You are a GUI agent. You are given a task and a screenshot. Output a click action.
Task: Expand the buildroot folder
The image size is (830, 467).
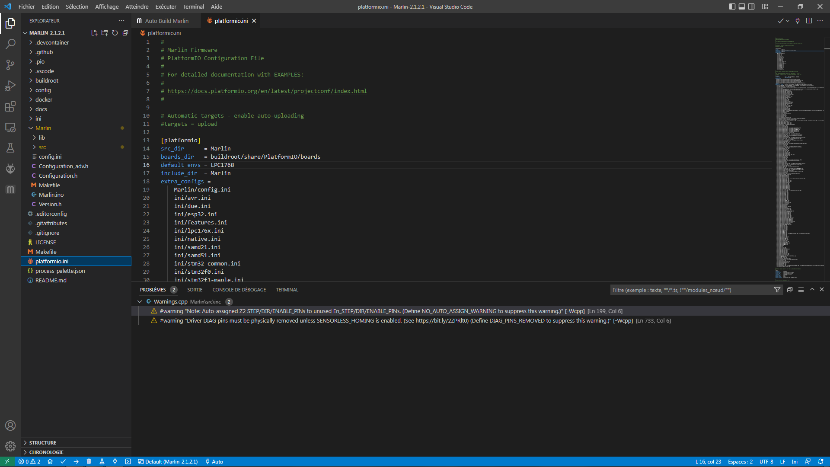pos(47,80)
